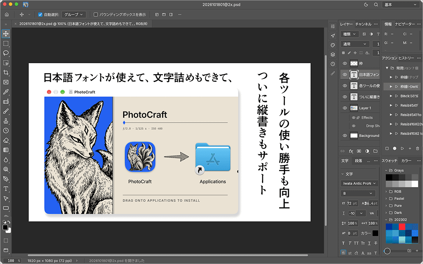Image resolution: width=423 pixels, height=264 pixels.
Task: Switch to the ヒストリー tab
Action: (x=406, y=58)
